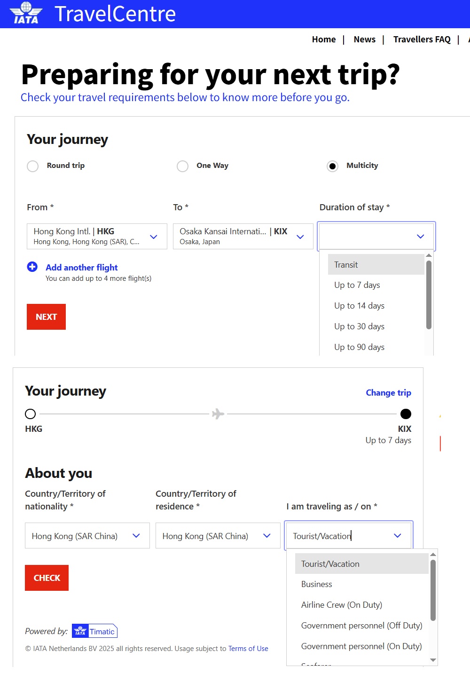Click the airplane icon on journey line
Screen dimensions: 470x675
point(218,414)
